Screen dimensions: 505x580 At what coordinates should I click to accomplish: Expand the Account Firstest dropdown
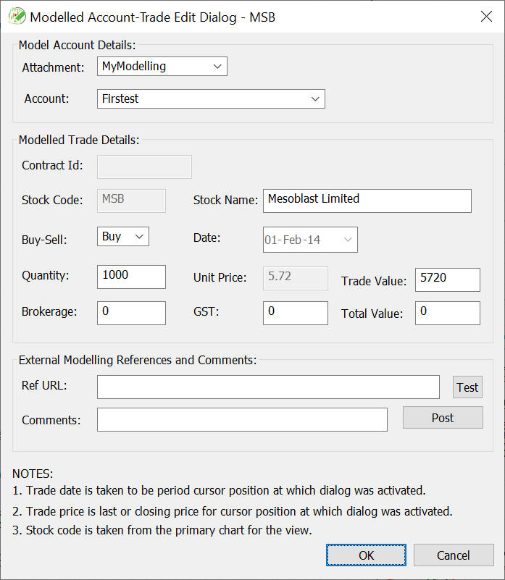[211, 98]
